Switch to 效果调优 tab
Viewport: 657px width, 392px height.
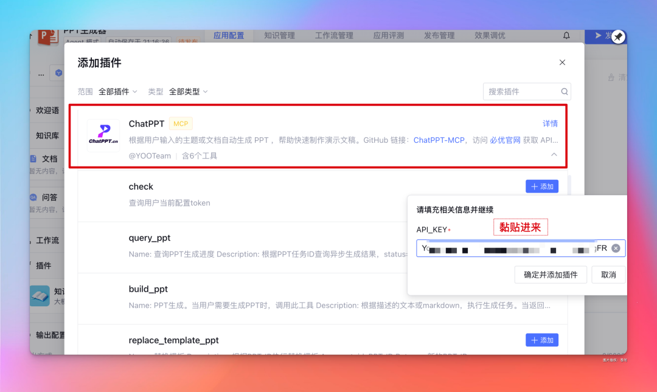click(x=490, y=36)
